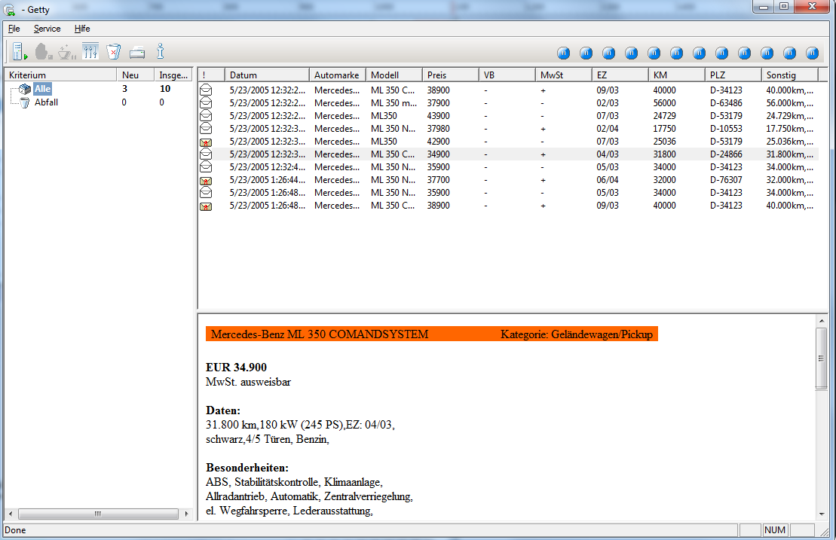Select the Abfall entry in the tree
Viewport: 836px width, 540px height.
tap(47, 102)
